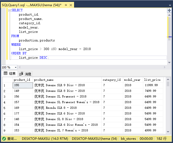Click list_price cell 11999.99
173x143 pixels.
coord(153,85)
